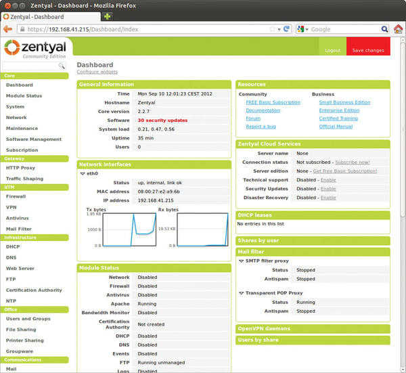Image resolution: width=406 pixels, height=373 pixels.
Task: Click the bookmark star in address bar
Action: tap(272, 29)
